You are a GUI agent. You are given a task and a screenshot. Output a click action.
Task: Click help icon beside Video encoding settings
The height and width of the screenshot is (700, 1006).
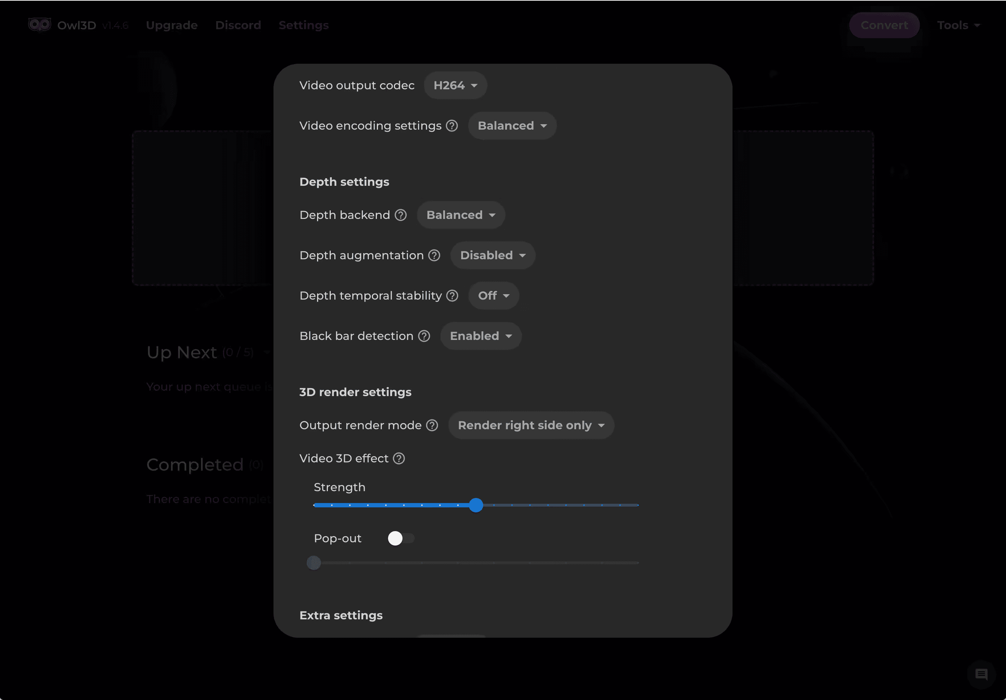(x=452, y=126)
